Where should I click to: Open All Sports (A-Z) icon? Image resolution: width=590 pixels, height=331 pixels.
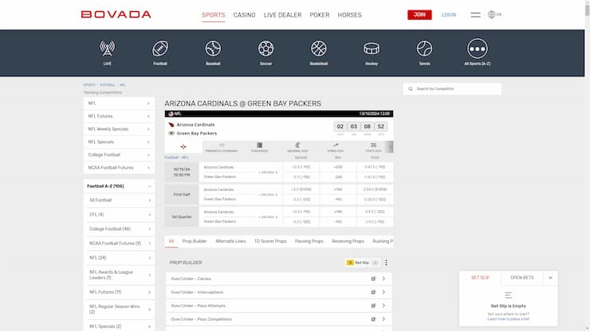point(477,52)
